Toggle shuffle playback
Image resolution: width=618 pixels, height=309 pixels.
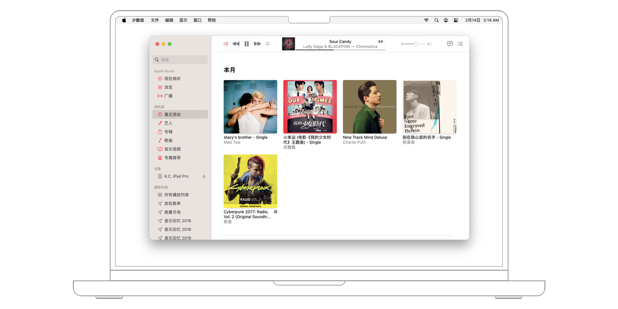226,44
